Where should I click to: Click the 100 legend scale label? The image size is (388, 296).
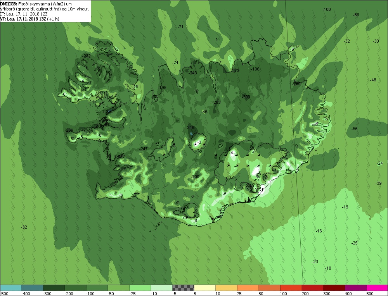tap(284, 294)
